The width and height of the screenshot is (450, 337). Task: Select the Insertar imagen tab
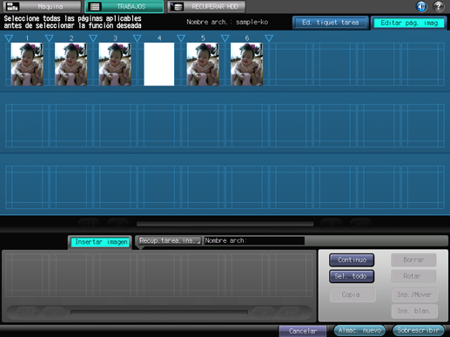[101, 242]
